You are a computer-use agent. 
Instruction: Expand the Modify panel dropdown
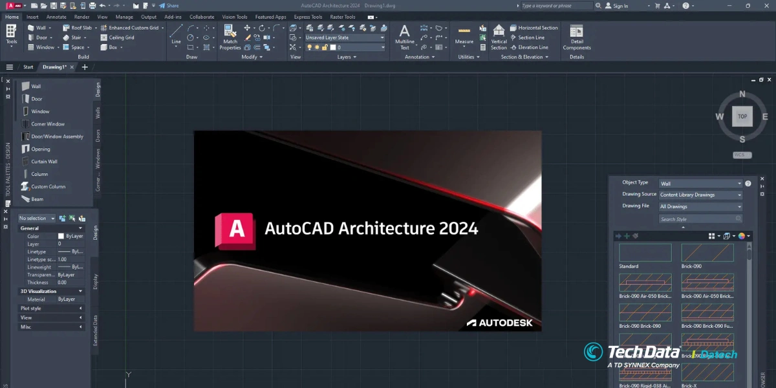pos(252,57)
